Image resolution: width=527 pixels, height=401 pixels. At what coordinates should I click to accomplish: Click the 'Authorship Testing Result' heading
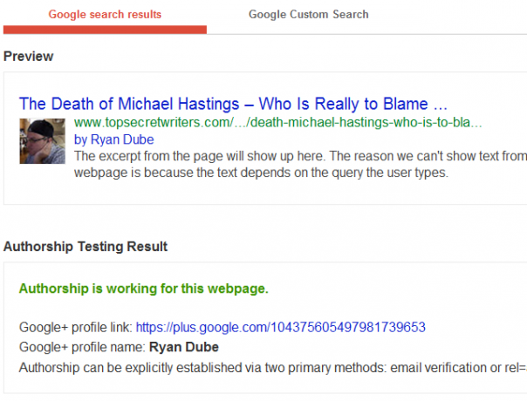point(86,247)
